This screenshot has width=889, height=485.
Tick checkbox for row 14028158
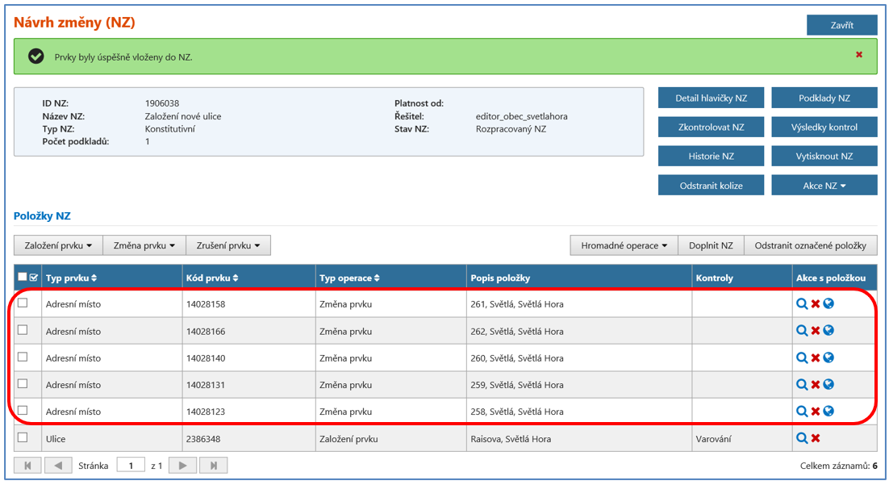pos(23,303)
